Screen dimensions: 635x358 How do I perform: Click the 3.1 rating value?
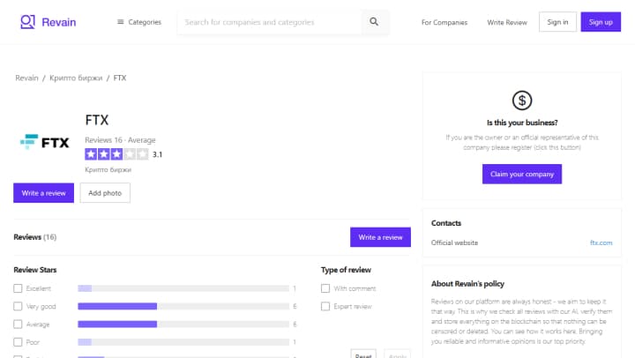click(x=157, y=154)
